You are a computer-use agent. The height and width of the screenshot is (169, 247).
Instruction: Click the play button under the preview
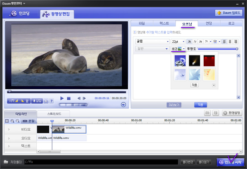62,98
